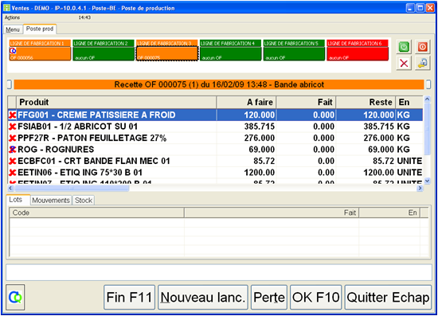Screen dimensions: 438x316
Task: Select row ROG - ROGNURES
Action: (x=215, y=150)
